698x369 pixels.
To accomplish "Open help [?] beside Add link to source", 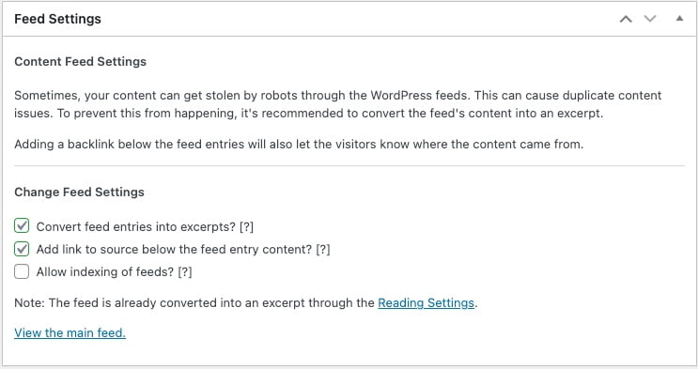I will 323,249.
